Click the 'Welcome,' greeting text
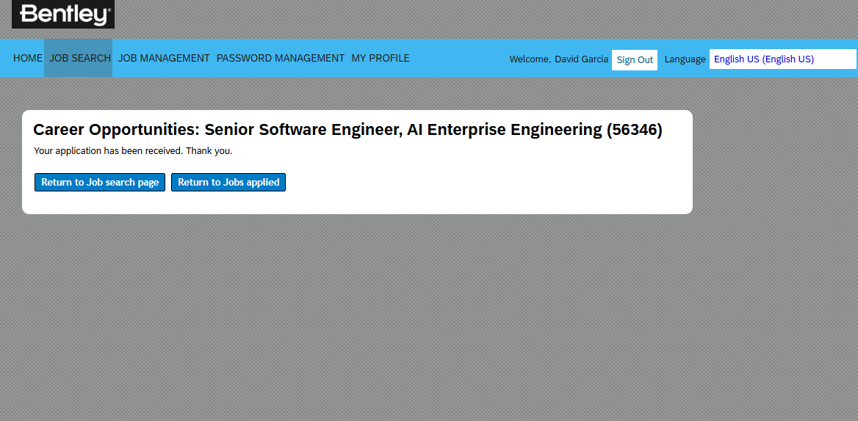858x421 pixels. [530, 59]
